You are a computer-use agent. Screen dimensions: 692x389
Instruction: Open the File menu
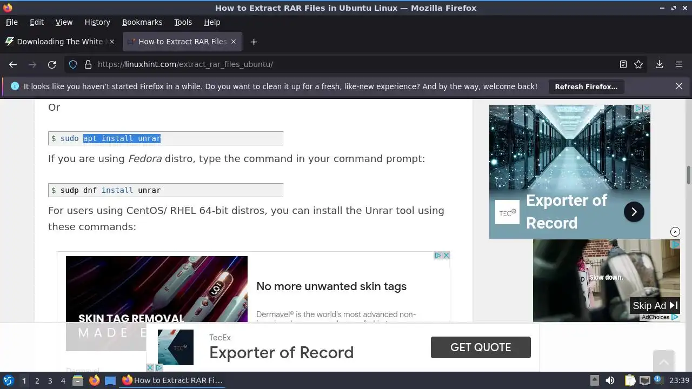pos(12,22)
